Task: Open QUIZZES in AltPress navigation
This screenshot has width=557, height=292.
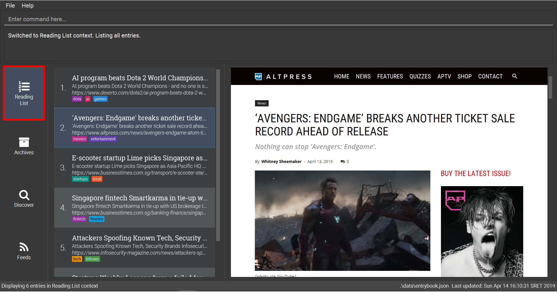Action: 420,76
